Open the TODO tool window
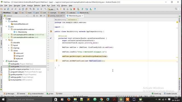 click(x=59, y=93)
